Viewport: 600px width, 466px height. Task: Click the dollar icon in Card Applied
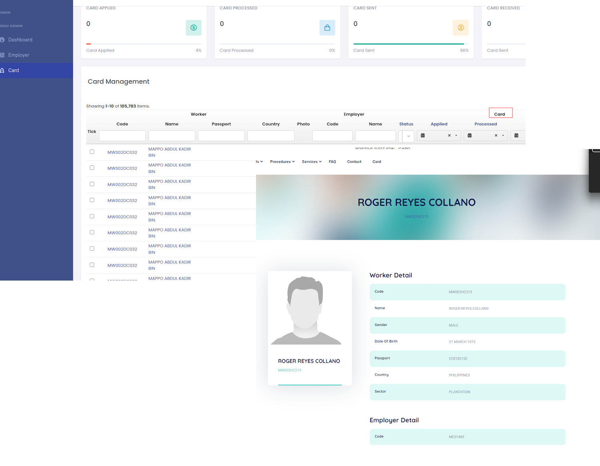point(194,28)
